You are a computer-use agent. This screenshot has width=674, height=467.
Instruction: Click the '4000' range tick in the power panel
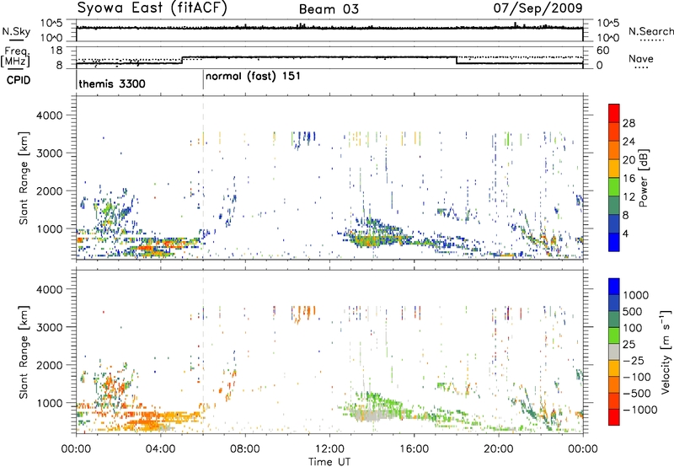50,115
